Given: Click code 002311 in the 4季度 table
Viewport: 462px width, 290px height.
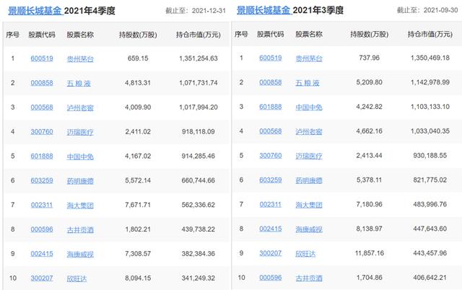Looking at the screenshot, I should coord(42,205).
